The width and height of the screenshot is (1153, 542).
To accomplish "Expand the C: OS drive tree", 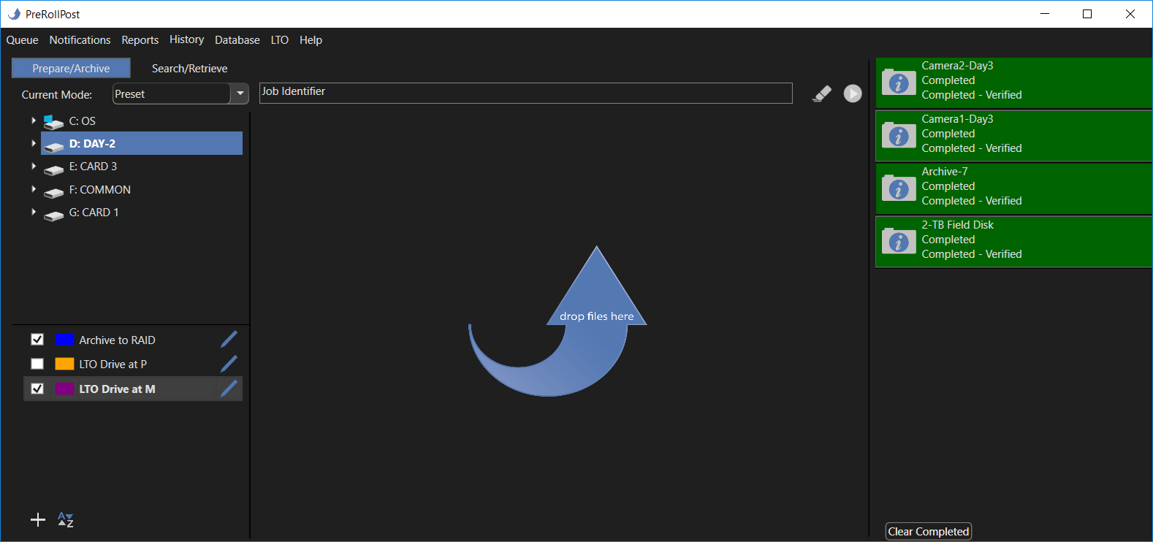I will (x=34, y=121).
